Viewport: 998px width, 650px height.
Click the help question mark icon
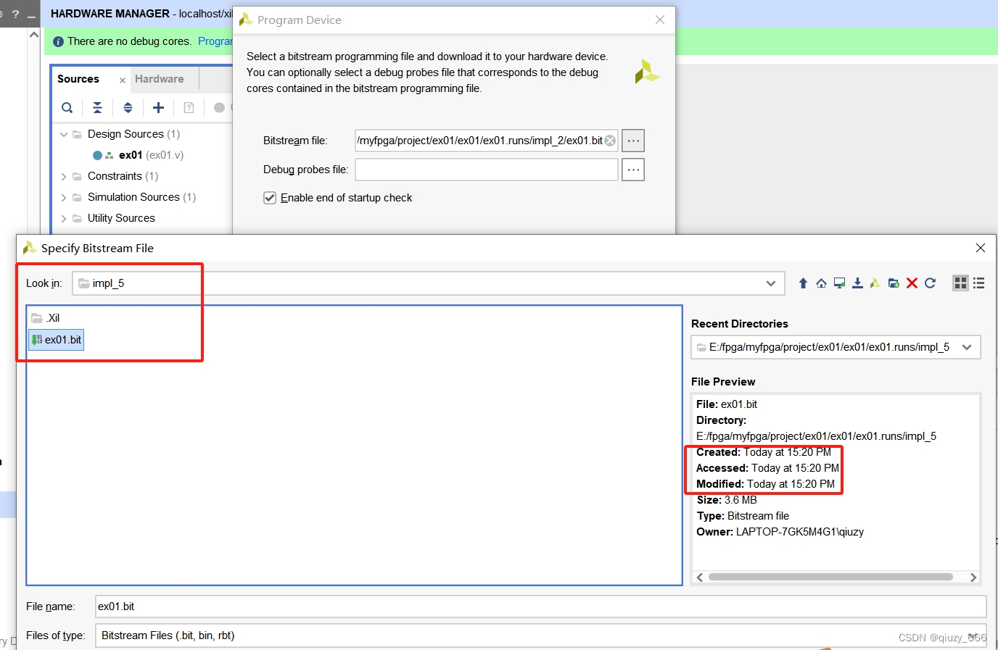(x=15, y=14)
